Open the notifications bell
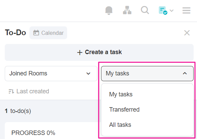The height and width of the screenshot is (139, 197). coord(109,10)
